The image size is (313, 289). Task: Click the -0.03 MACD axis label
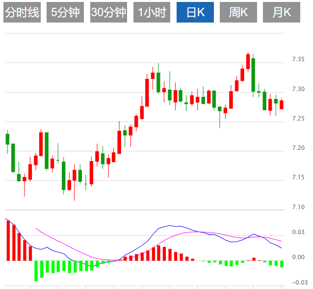pyautogui.click(x=300, y=283)
